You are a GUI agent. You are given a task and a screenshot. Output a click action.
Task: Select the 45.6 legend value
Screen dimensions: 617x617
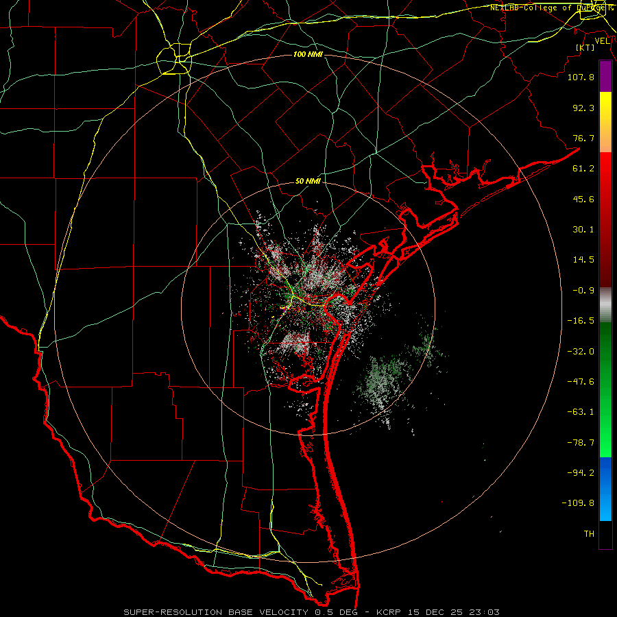coord(583,199)
